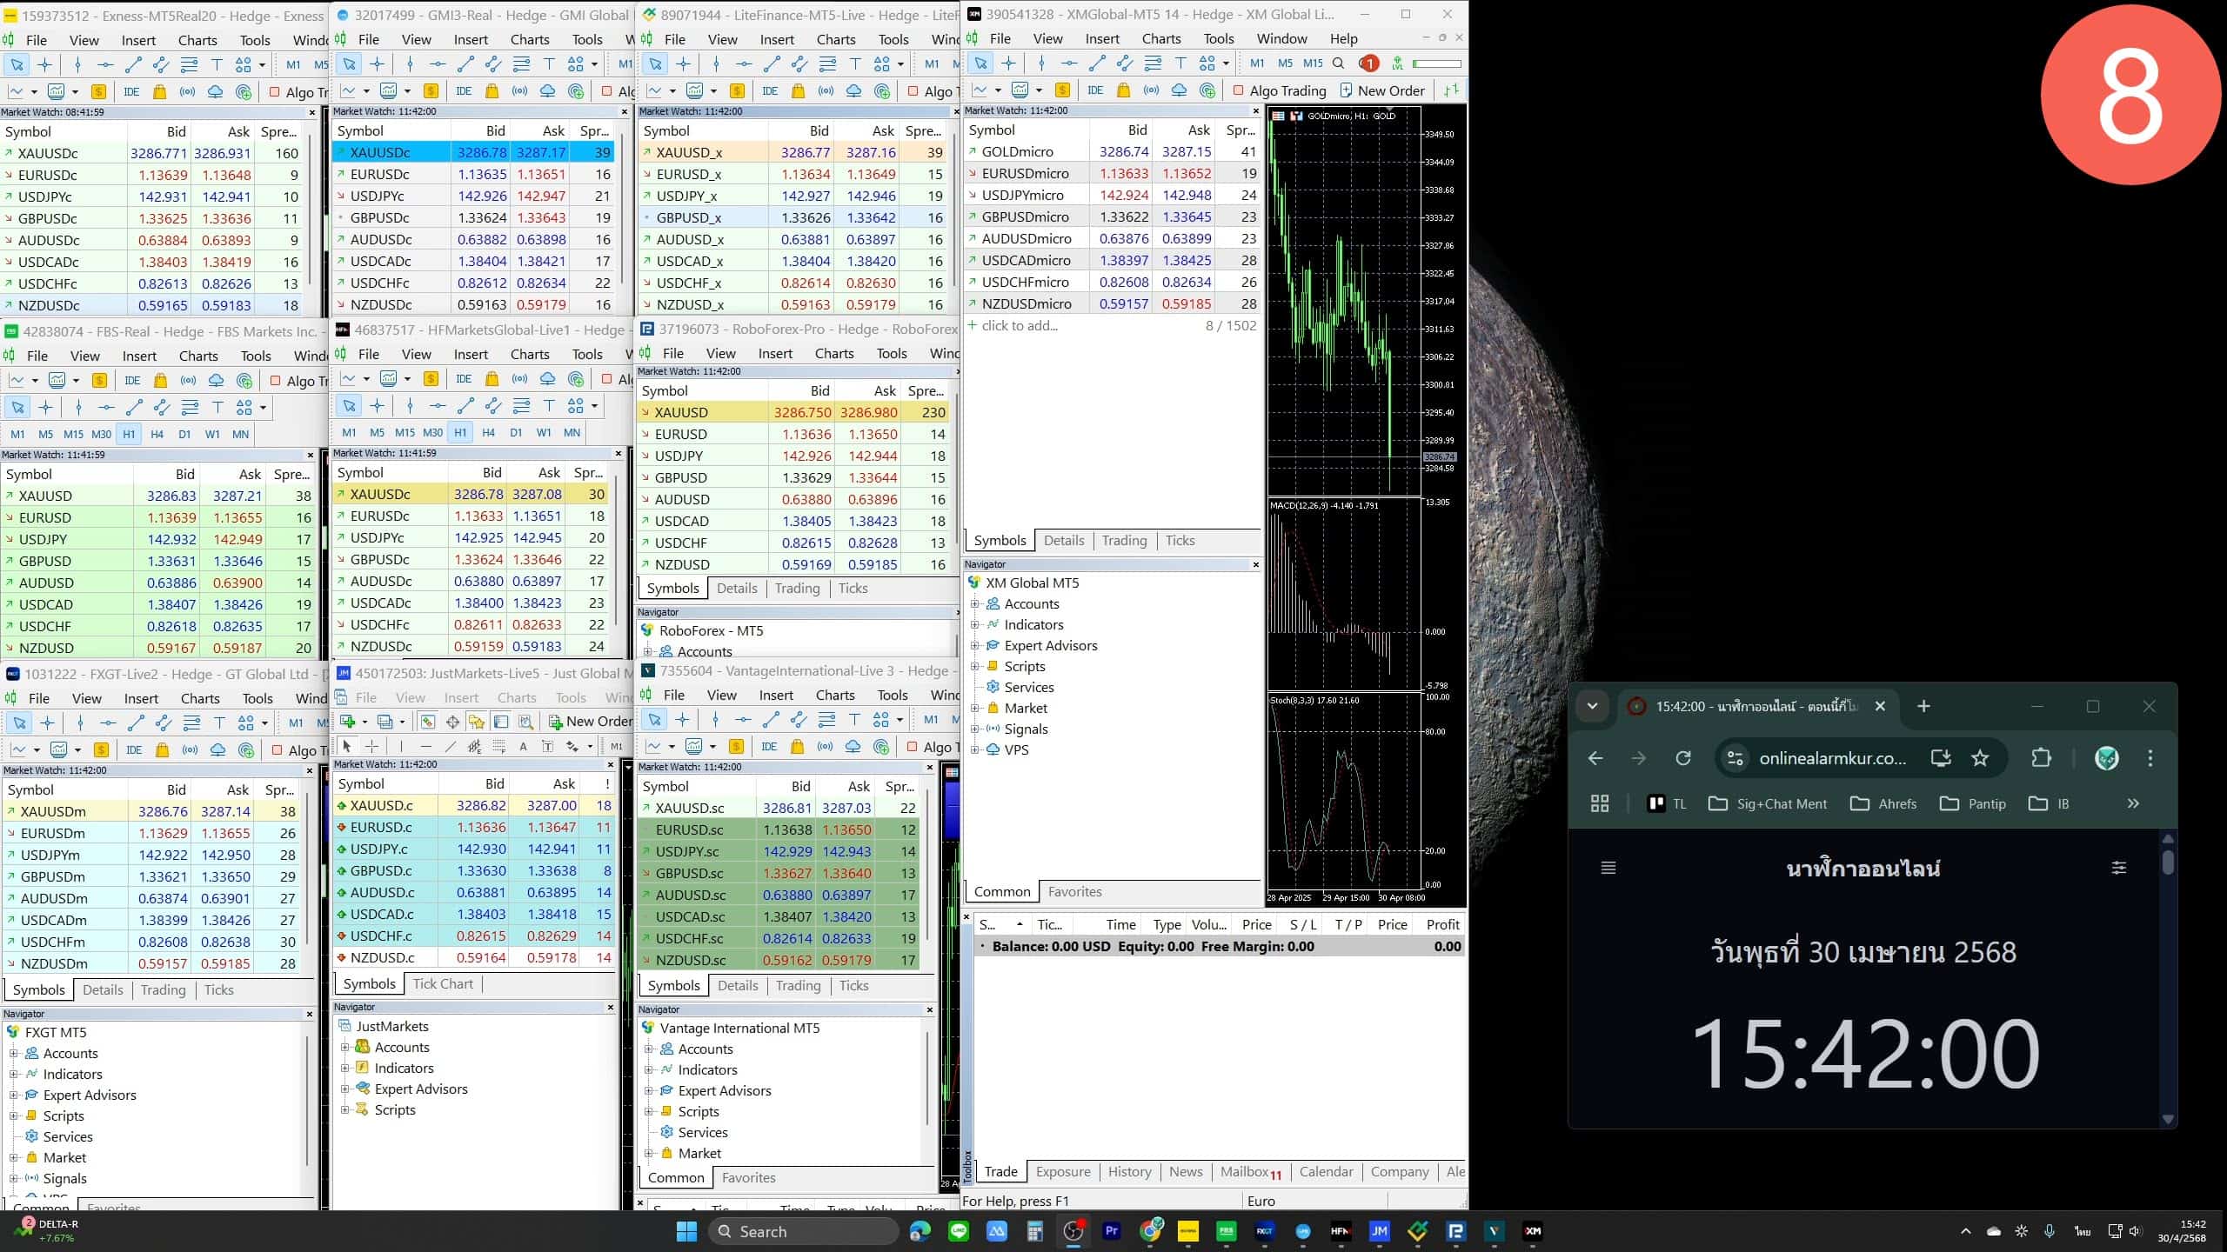Viewport: 2227px width, 1252px height.
Task: Open Market shopping bag in XMGlobal toolbar
Action: click(x=1123, y=90)
